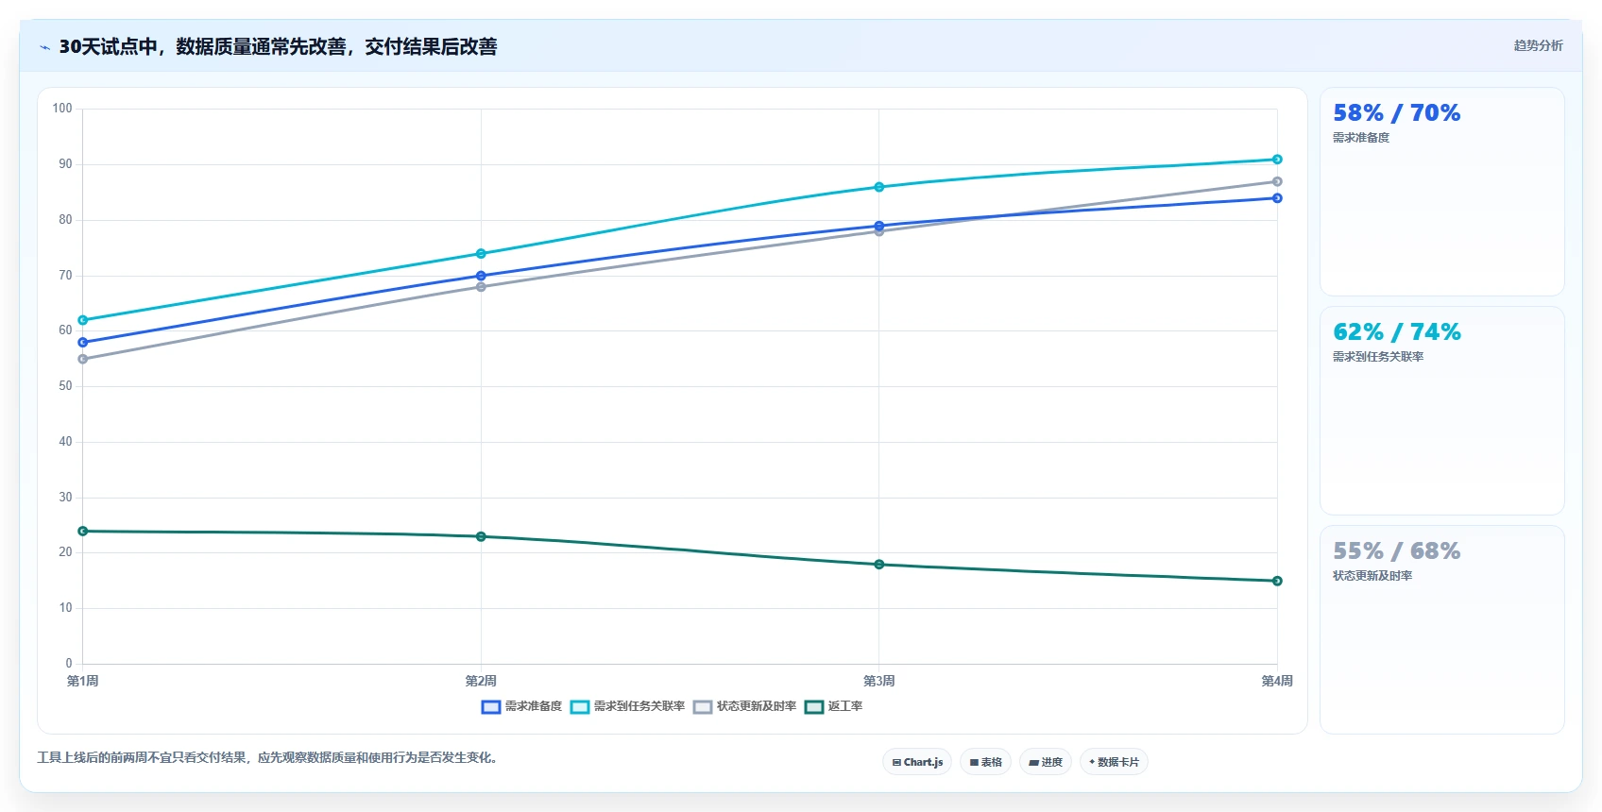Select the 第1周 point on the green 返工率 line
This screenshot has width=1602, height=812.
click(83, 531)
